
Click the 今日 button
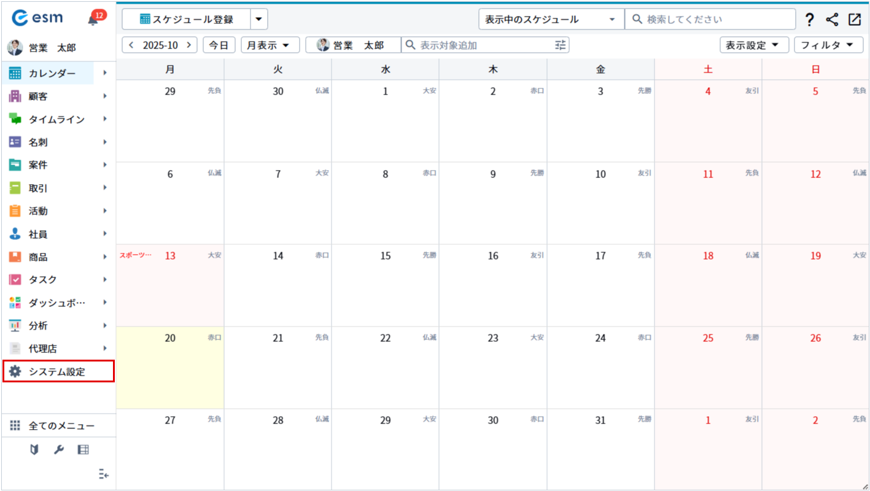[219, 45]
